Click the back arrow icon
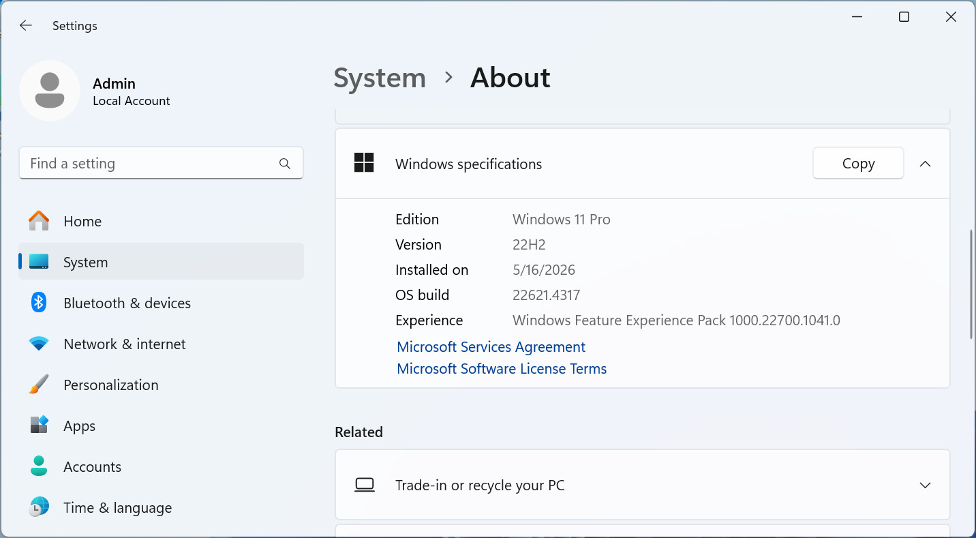The height and width of the screenshot is (538, 976). tap(25, 25)
